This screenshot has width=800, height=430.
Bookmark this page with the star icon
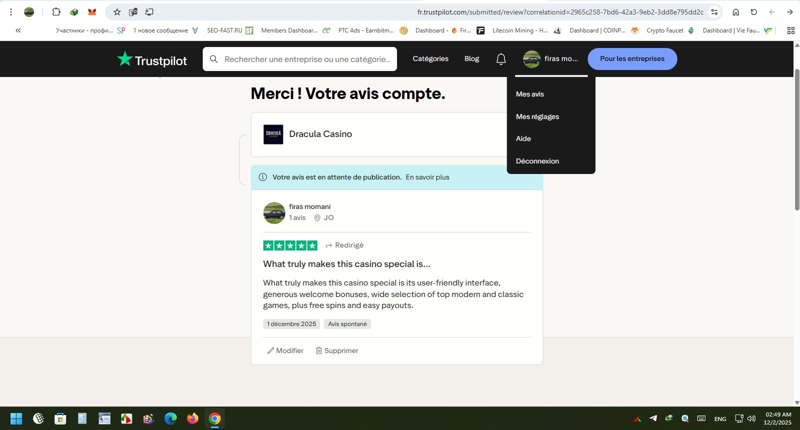117,12
